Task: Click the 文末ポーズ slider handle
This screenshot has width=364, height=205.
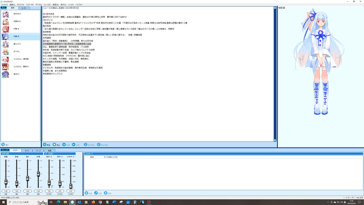Action: point(71,186)
